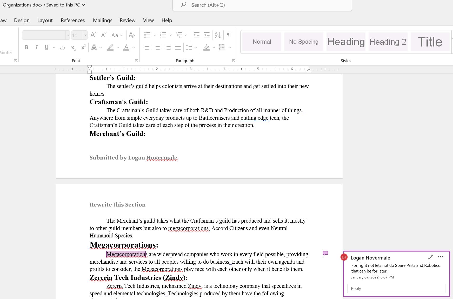This screenshot has height=299, width=453.
Task: Click the comment Reply field
Action: pos(396,289)
